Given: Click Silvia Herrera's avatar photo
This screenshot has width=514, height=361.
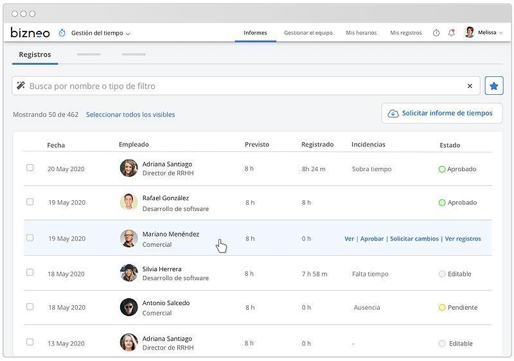Looking at the screenshot, I should point(129,273).
